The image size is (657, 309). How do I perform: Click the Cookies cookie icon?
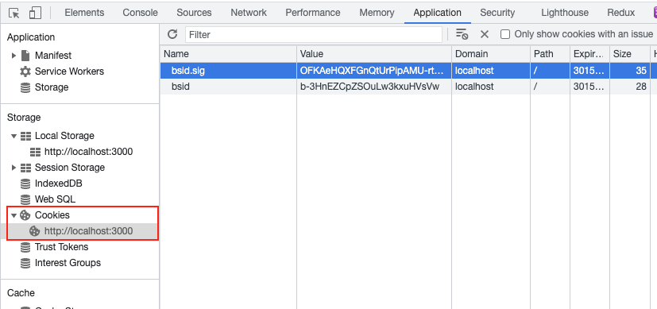[x=25, y=215]
